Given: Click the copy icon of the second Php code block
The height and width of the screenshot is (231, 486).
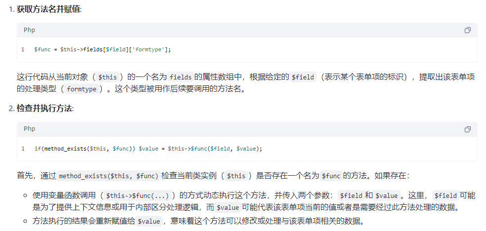Looking at the screenshot, I should point(467,129).
